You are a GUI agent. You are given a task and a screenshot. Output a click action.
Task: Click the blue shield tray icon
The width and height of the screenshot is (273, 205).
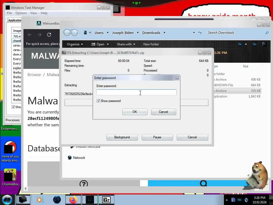point(233,200)
